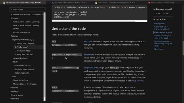Image resolution: width=184 pixels, height=103 pixels.
Task: Expand Designer (drag-n-drop) node
Action: 14,69
